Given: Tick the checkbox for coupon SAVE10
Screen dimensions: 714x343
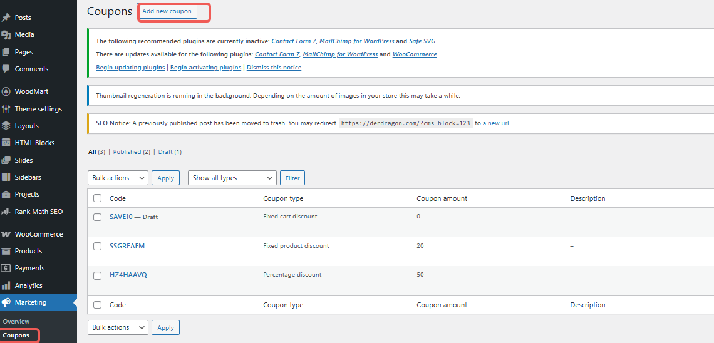Looking at the screenshot, I should pyautogui.click(x=97, y=217).
